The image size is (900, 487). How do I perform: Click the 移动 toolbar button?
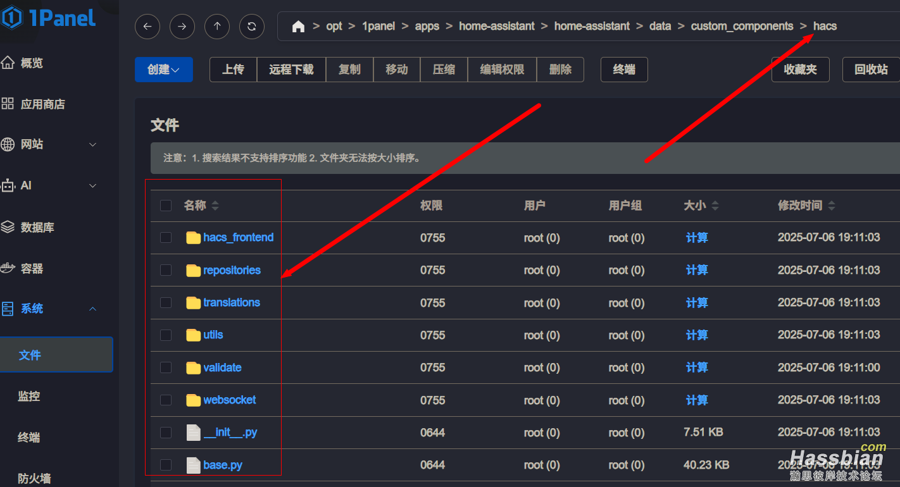397,70
